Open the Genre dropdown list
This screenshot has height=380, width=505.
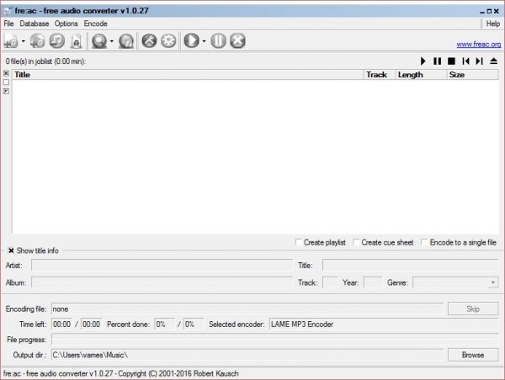click(x=492, y=282)
